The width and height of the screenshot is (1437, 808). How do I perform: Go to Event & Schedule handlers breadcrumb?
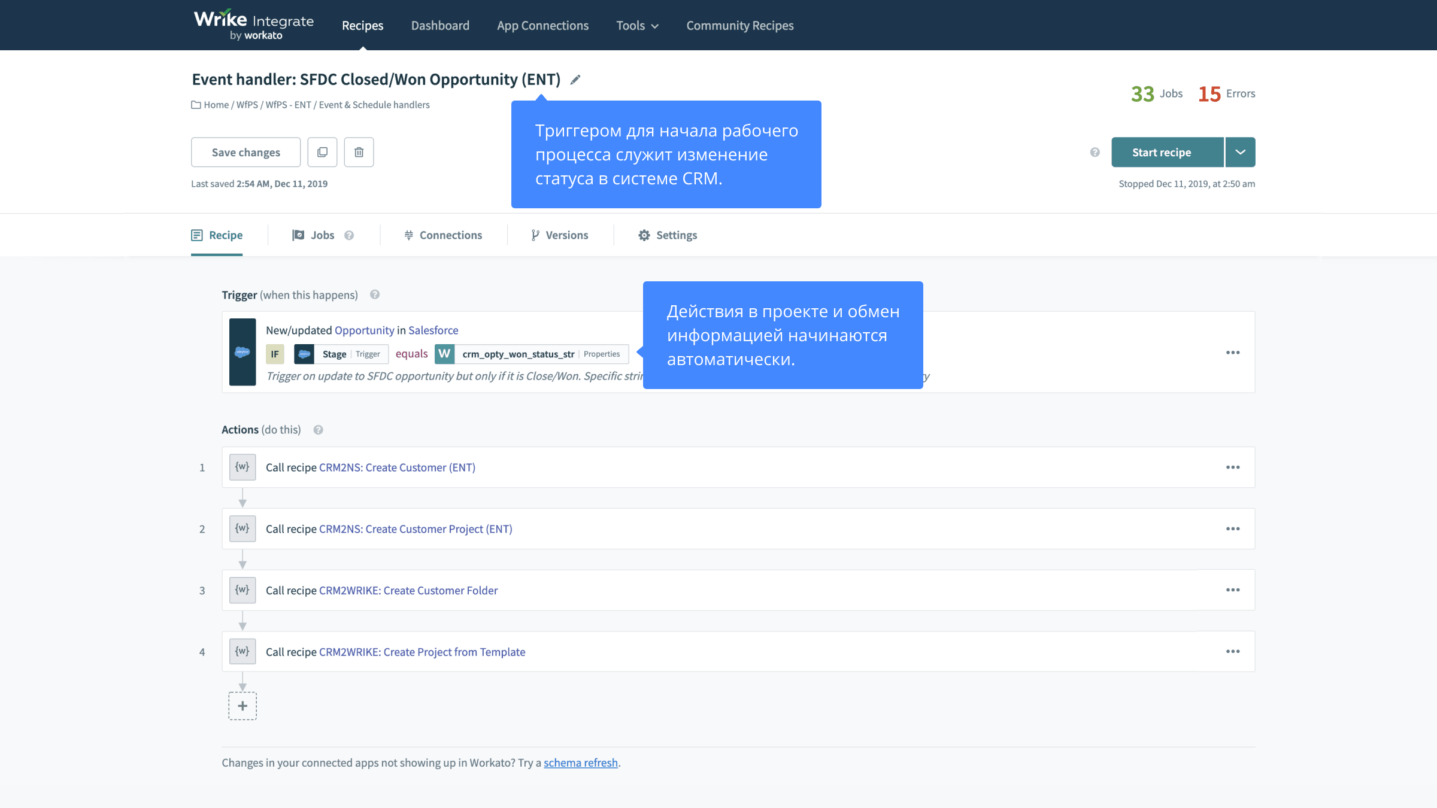tap(374, 105)
